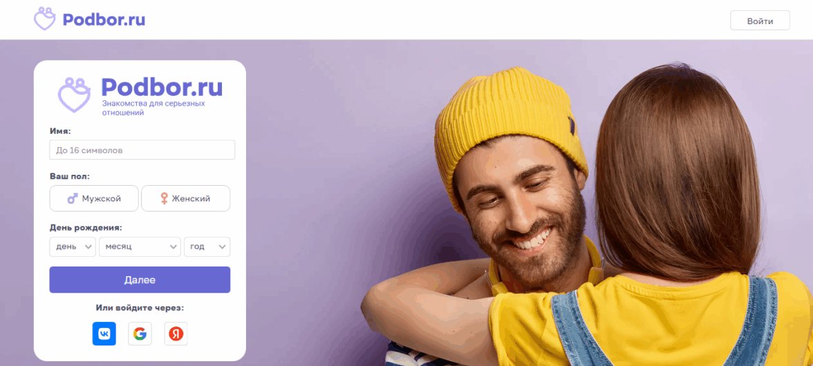Focus the Имя input field
The height and width of the screenshot is (366, 813).
coord(142,150)
